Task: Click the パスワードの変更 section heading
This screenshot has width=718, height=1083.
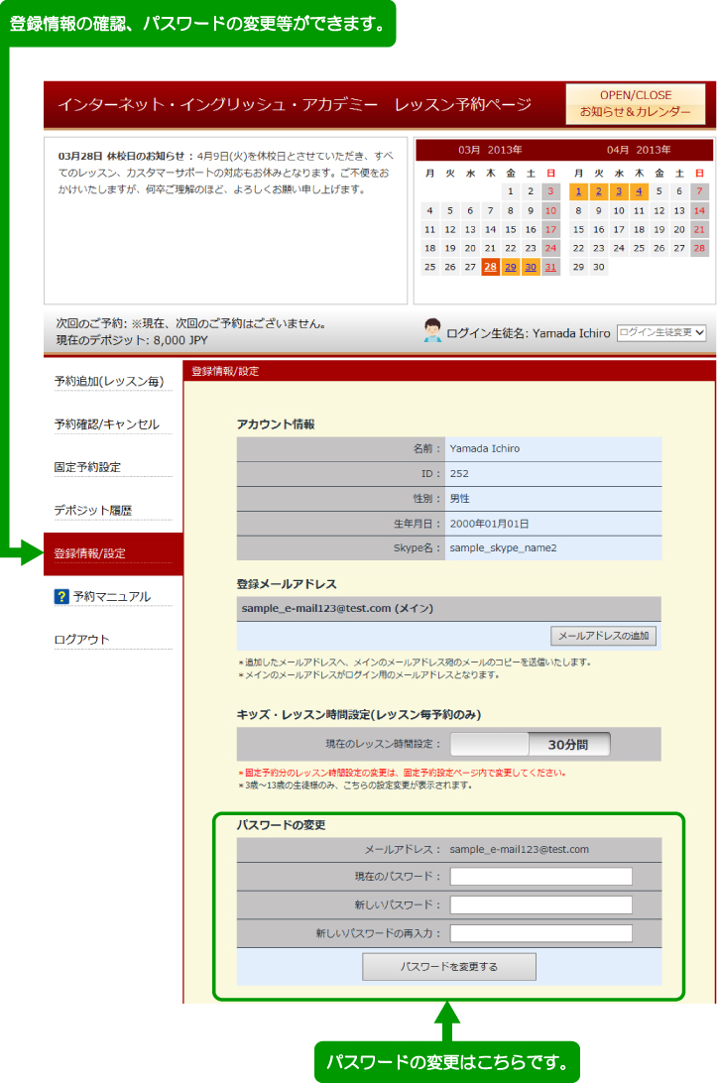Action: point(281,825)
